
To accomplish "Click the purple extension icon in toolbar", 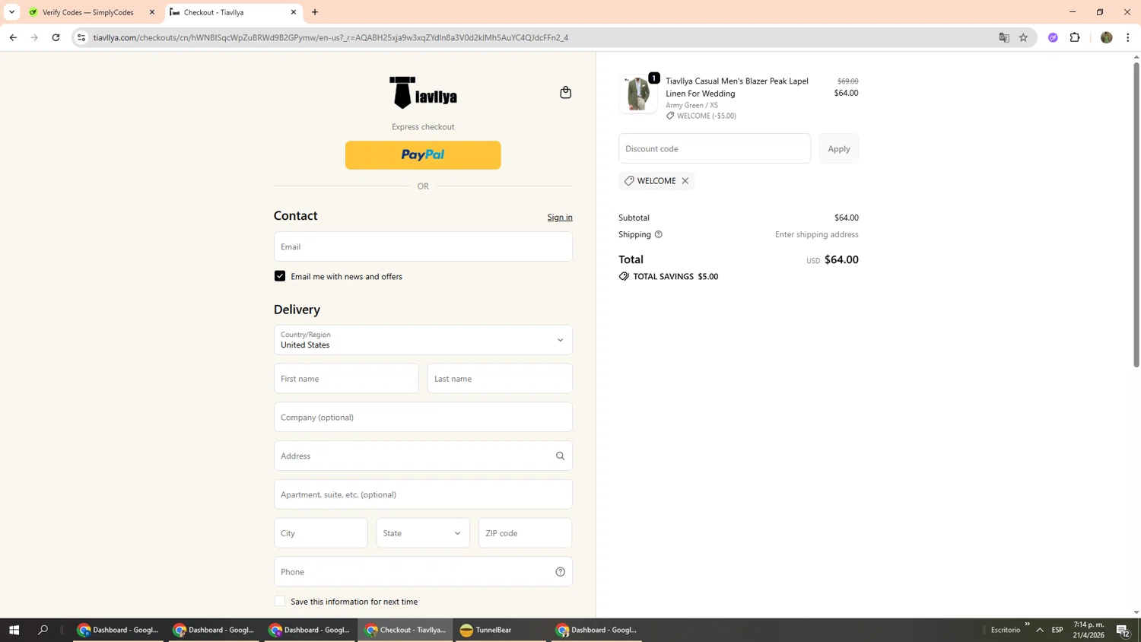I will click(x=1053, y=37).
